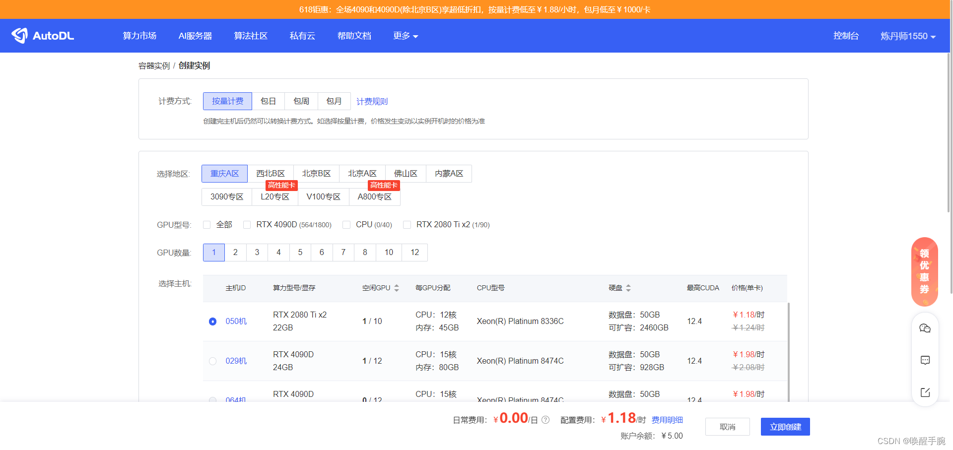Viewport: 953px width, 450px height.
Task: Select 按量计费 billing mode
Action: (x=227, y=101)
